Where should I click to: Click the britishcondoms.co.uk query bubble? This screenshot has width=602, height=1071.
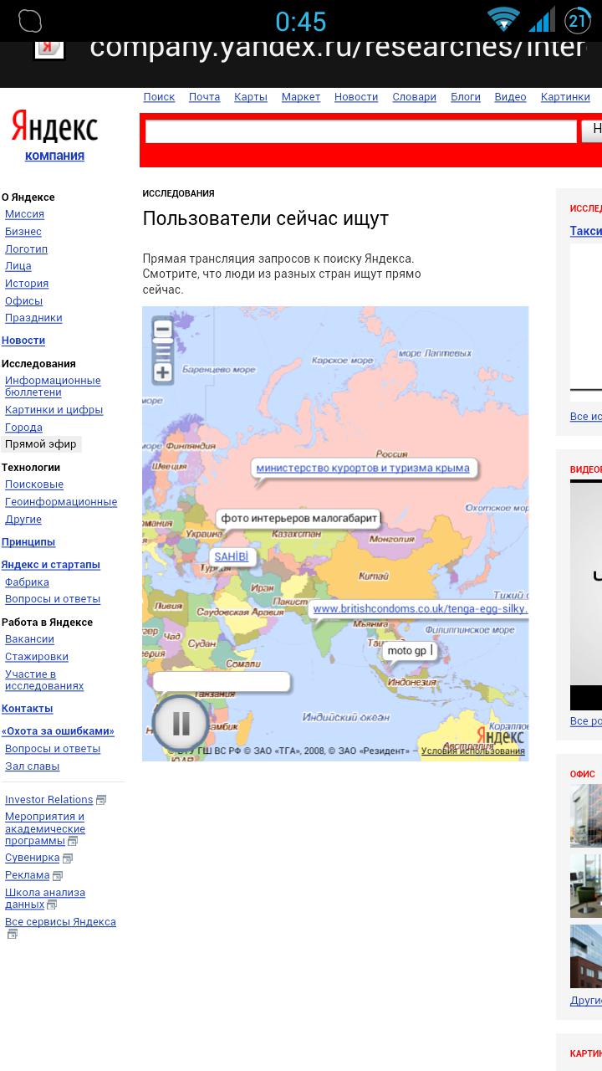[x=420, y=609]
